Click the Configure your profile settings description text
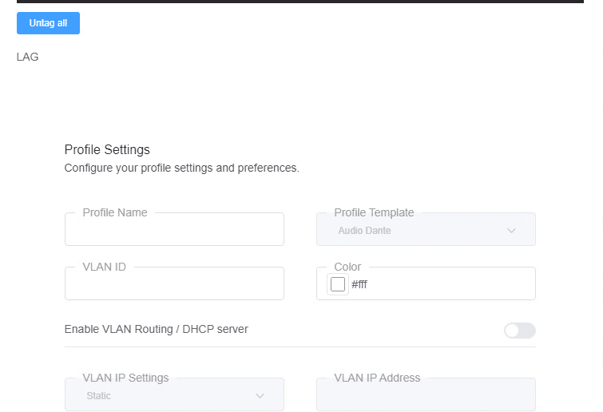Image resolution: width=603 pixels, height=412 pixels. coord(181,168)
